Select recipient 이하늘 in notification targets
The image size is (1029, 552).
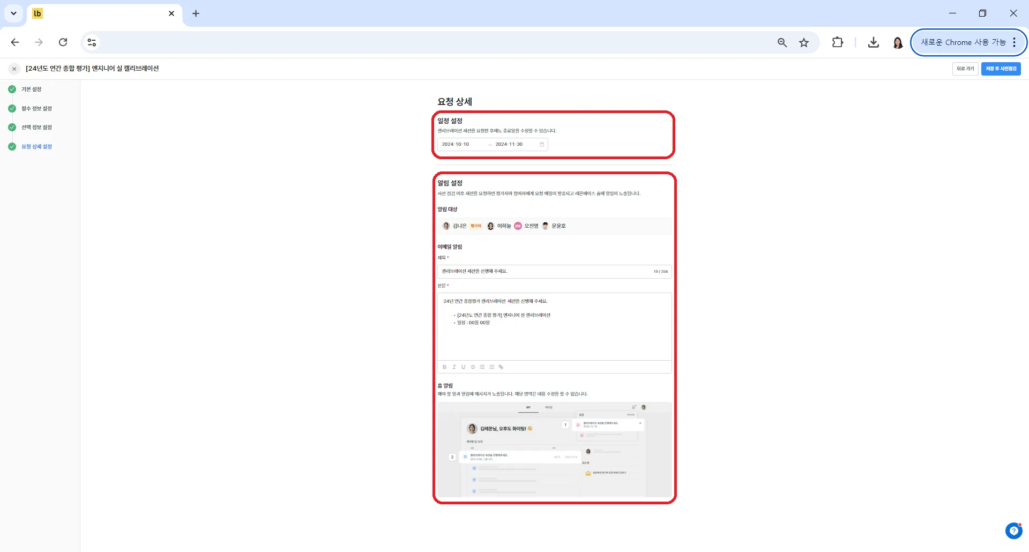499,226
